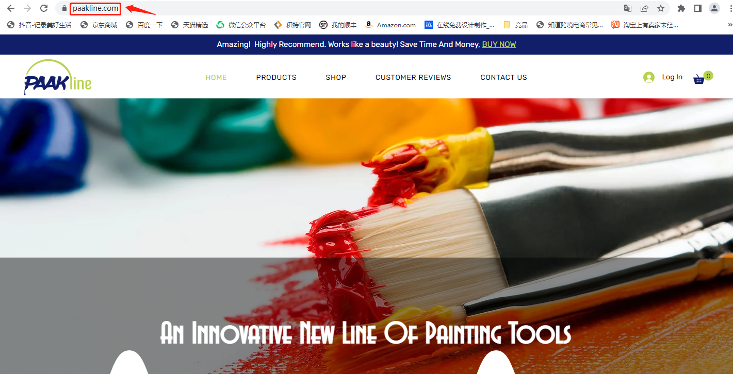Select CONTACT US in the navigation
The image size is (733, 374).
point(503,77)
